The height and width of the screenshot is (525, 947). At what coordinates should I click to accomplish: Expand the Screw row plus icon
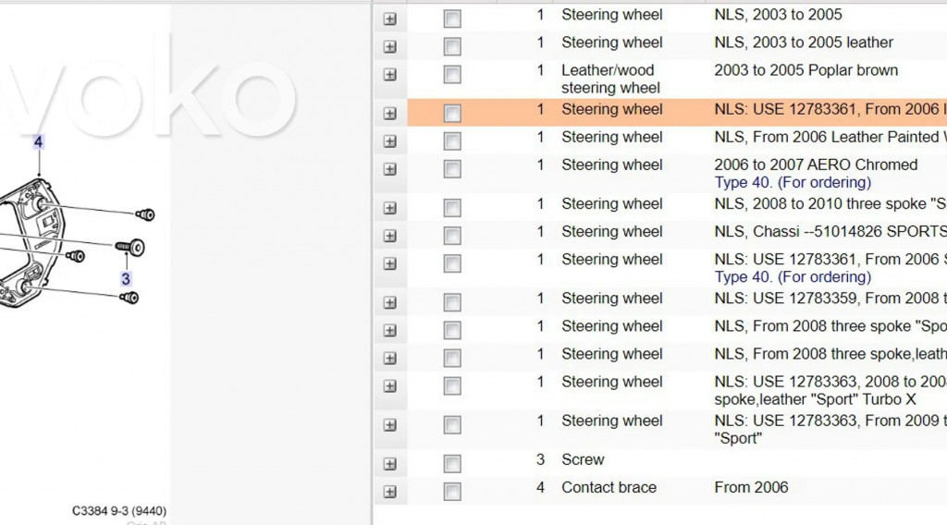pos(389,464)
